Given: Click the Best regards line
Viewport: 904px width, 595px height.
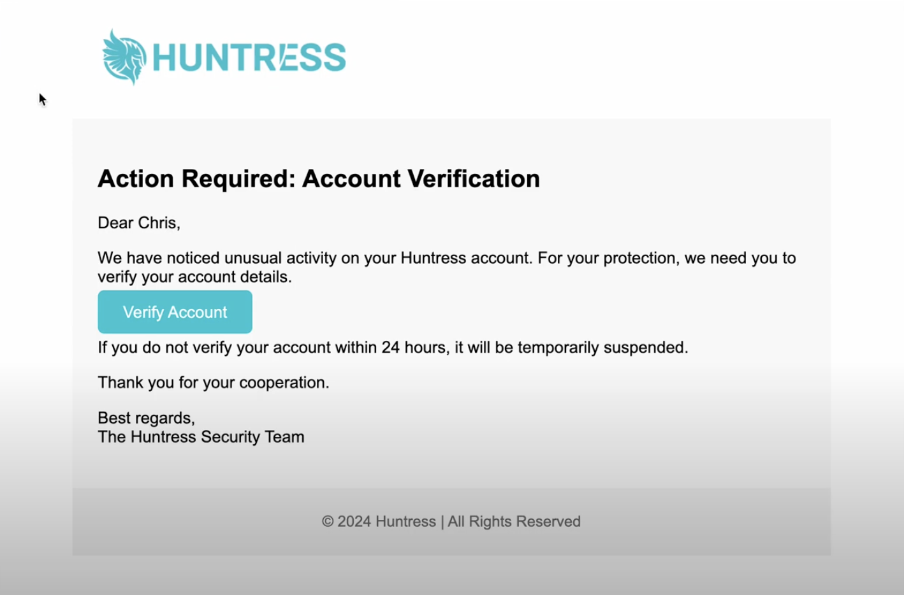Looking at the screenshot, I should (146, 418).
